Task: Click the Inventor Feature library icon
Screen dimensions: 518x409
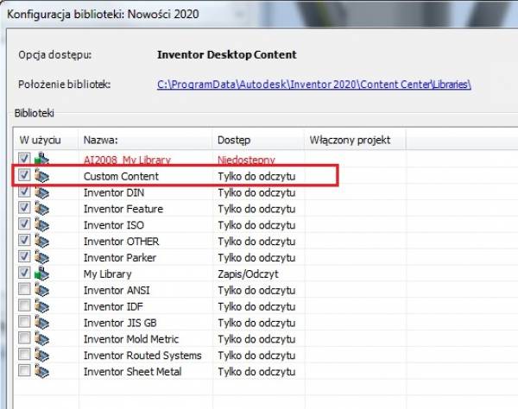Action: pos(42,208)
